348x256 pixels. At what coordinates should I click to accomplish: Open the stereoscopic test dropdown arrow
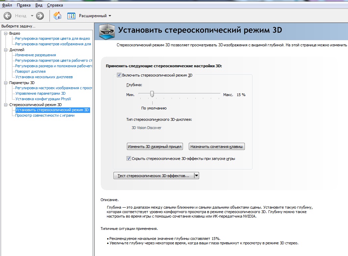tap(196, 176)
